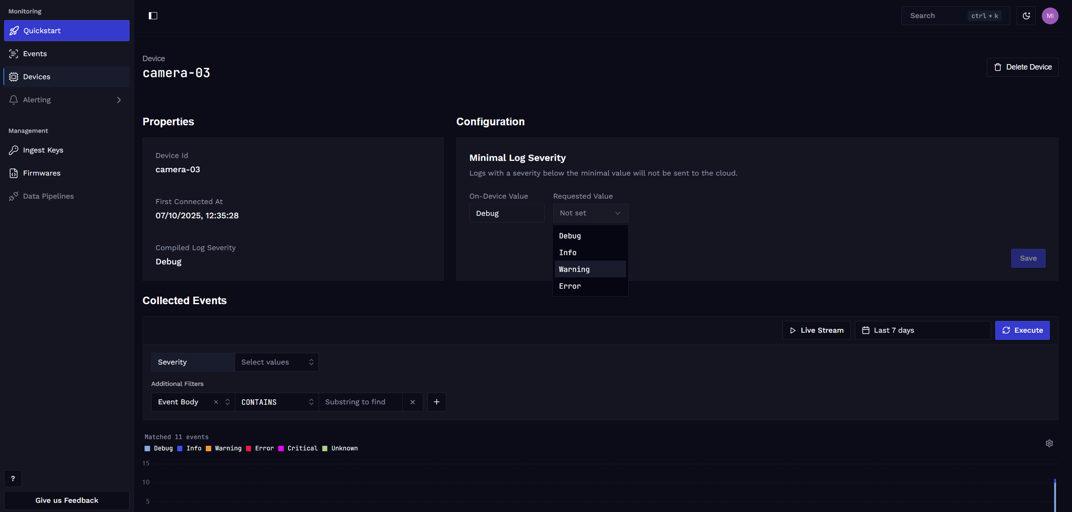Click the Delete Device button

tap(1022, 67)
